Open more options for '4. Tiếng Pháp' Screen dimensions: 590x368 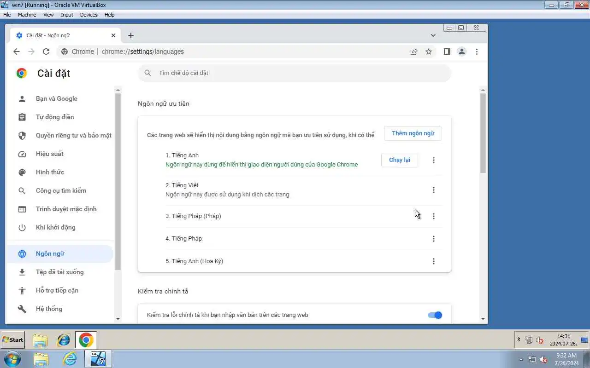click(433, 239)
